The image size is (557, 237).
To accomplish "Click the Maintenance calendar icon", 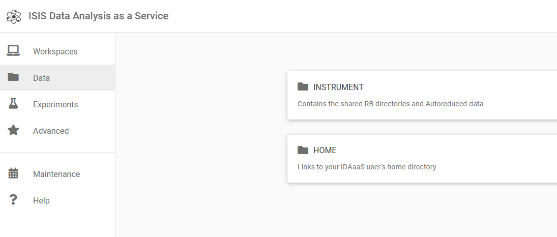I will [x=13, y=173].
